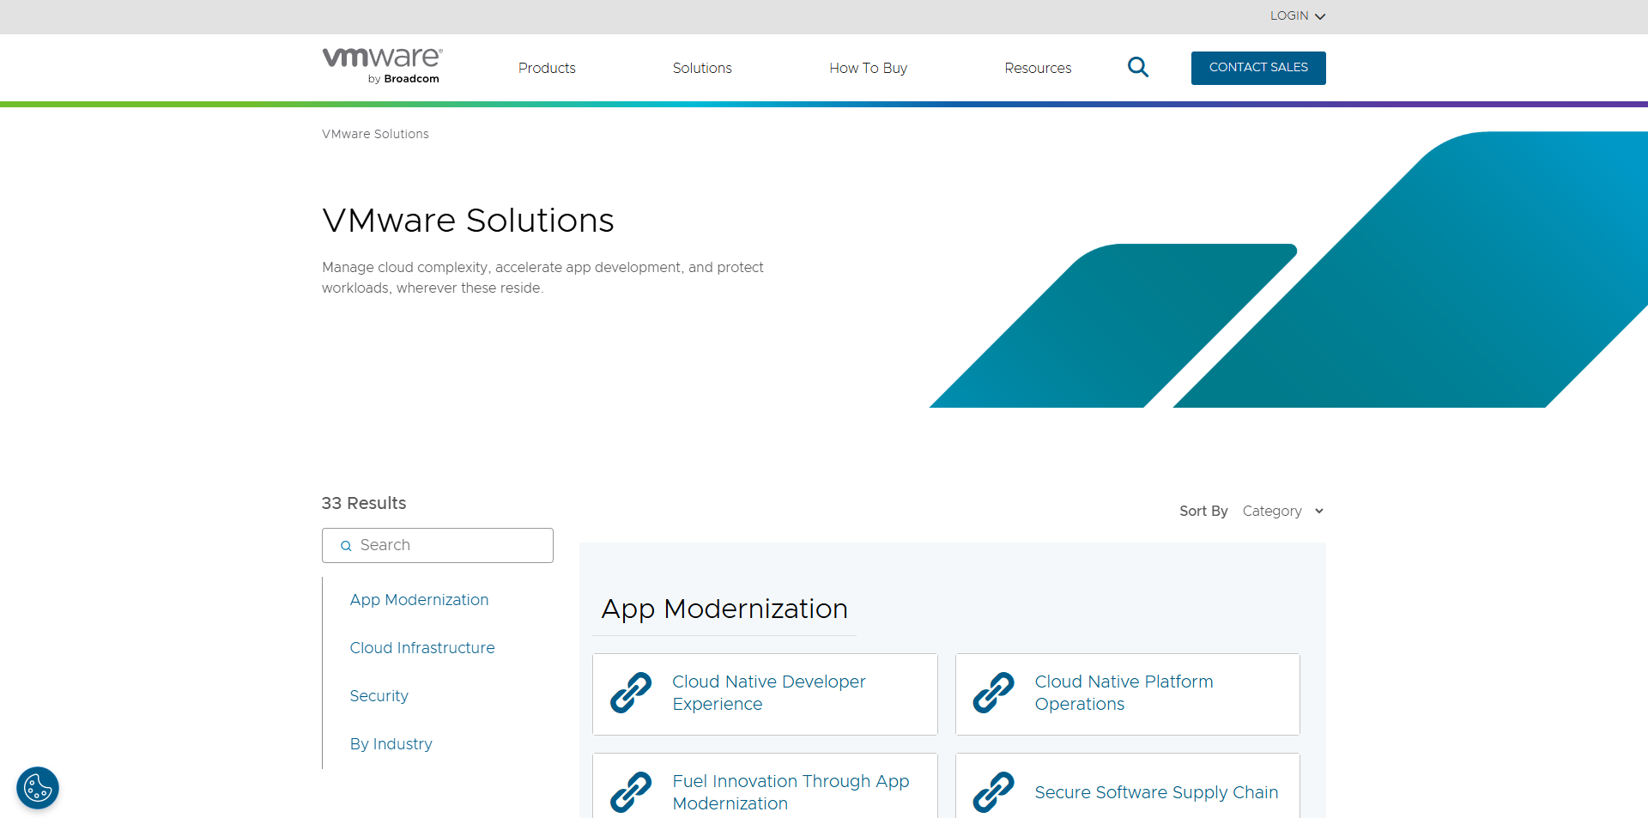Open the Resources menu
1648x818 pixels.
[1038, 68]
